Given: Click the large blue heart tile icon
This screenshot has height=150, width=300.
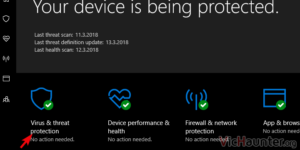Looking at the screenshot, I should pos(120,98).
